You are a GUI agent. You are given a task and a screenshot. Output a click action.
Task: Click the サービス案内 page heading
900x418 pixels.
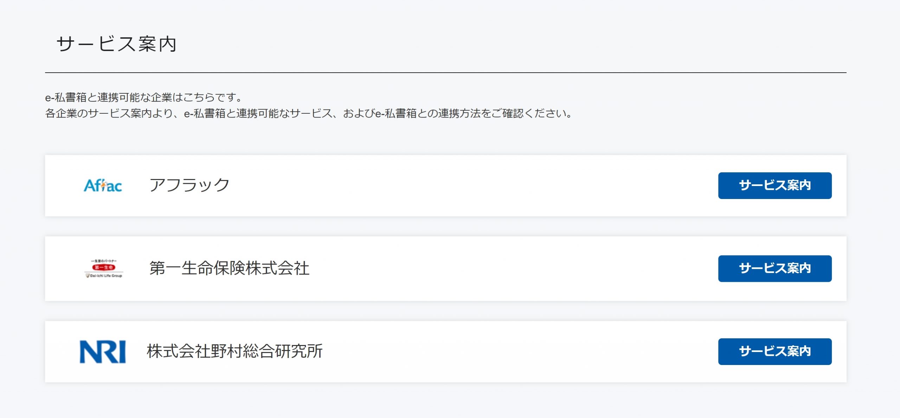pyautogui.click(x=116, y=44)
